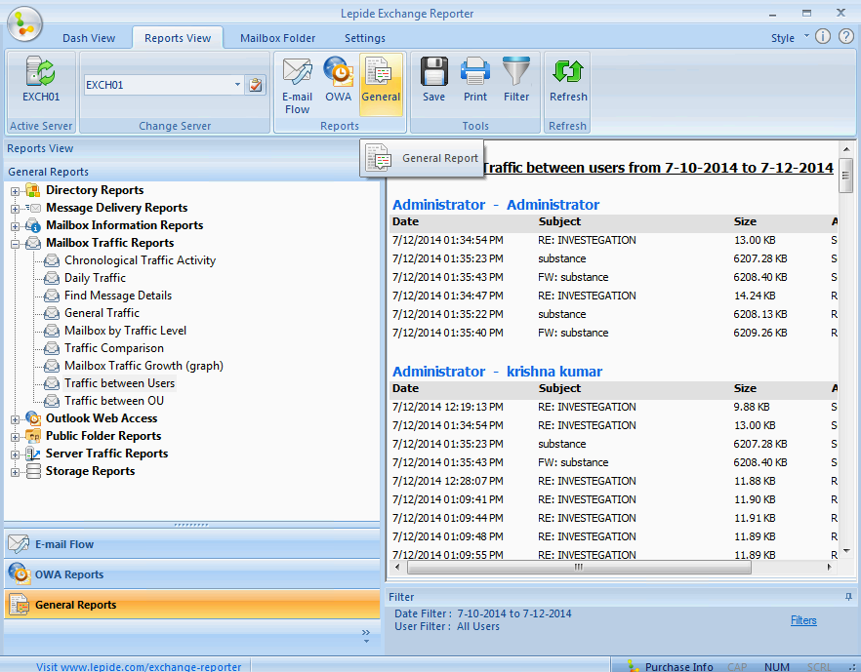The width and height of the screenshot is (861, 672).
Task: Visit www.lepide.com/exchange-reporter link
Action: [x=139, y=666]
